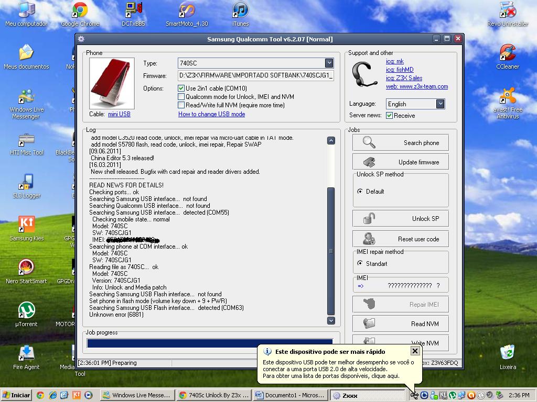The width and height of the screenshot is (537, 402).
Task: Switch to the Documento1 Microsoft Word taskbar window
Action: (x=291, y=395)
